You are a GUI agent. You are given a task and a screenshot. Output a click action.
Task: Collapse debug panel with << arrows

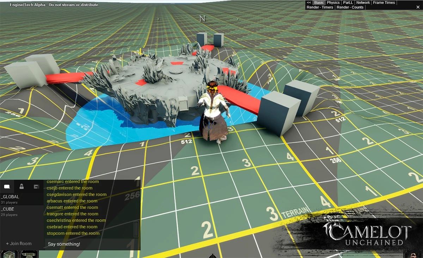tap(309, 2)
